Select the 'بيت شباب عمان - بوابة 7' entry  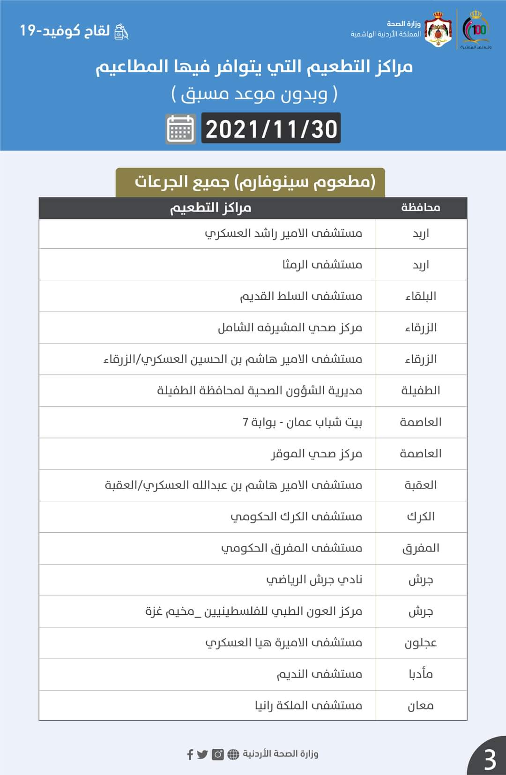coord(302,422)
